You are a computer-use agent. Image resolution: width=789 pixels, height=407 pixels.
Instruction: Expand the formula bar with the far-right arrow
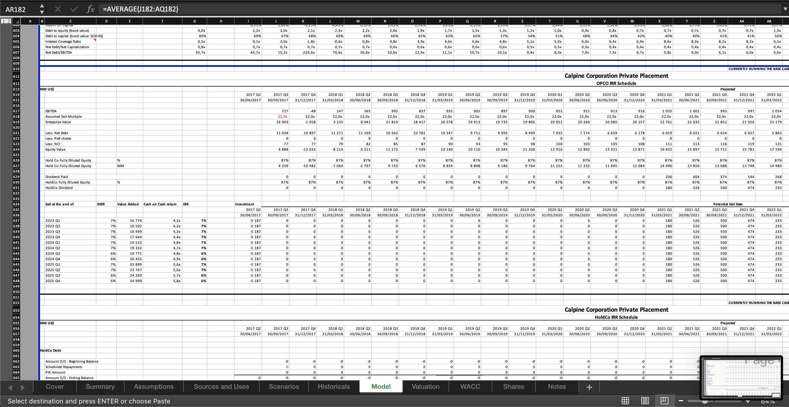coord(785,9)
